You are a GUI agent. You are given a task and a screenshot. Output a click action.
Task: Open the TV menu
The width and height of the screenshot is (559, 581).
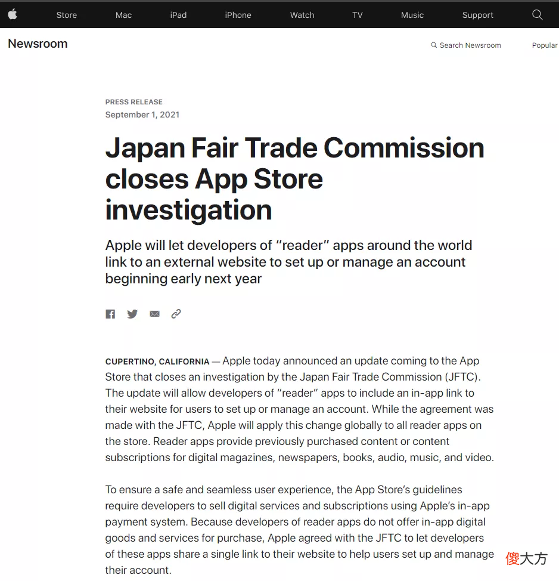(357, 15)
